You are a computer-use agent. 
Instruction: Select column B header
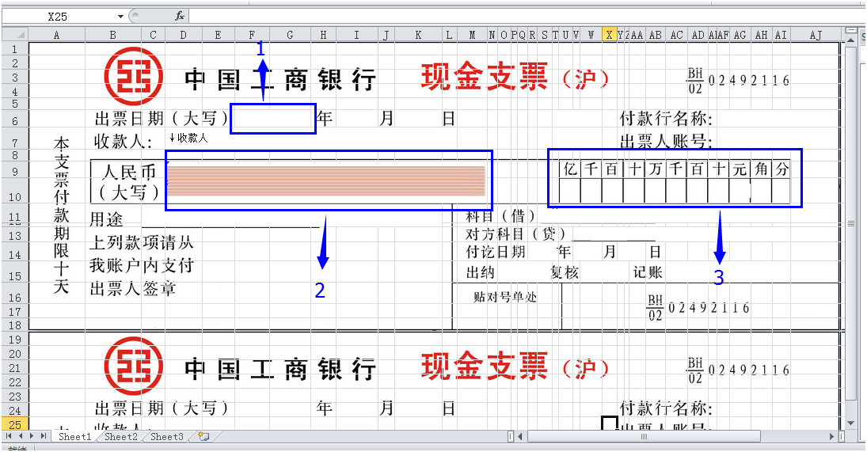(x=112, y=35)
